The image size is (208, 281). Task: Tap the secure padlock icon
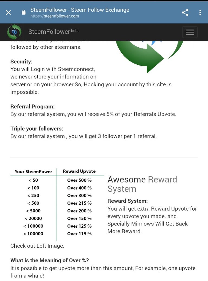pyautogui.click(x=24, y=12)
